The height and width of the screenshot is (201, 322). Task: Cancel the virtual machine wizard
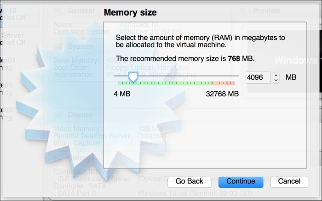tap(289, 182)
